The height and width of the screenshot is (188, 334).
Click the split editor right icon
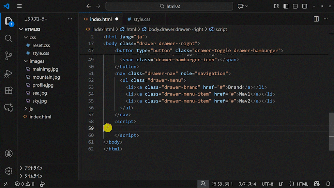(316, 19)
